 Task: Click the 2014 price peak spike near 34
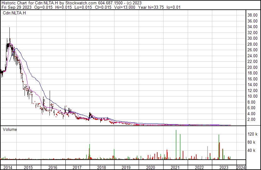[9, 33]
